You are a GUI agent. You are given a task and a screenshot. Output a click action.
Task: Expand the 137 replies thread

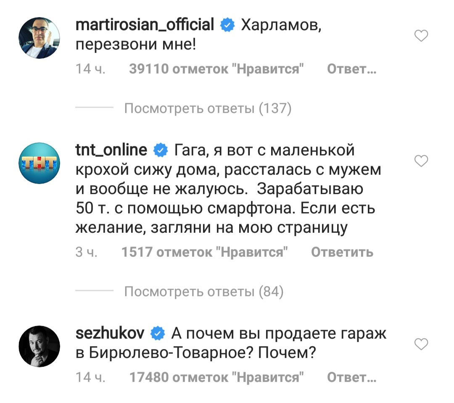[208, 109]
